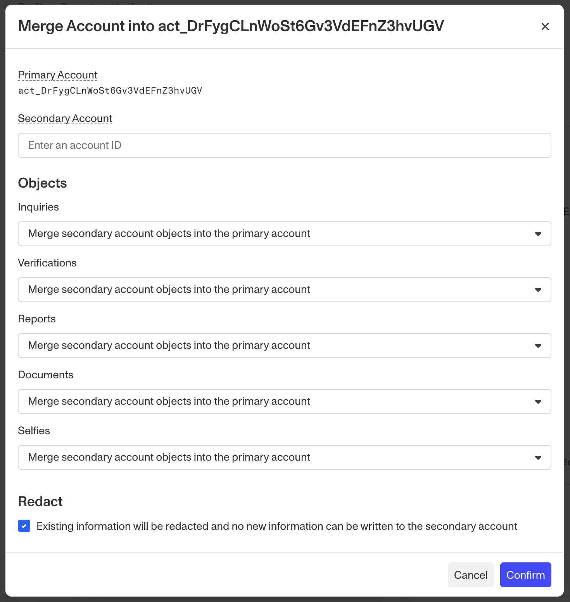
Task: Click the Secondary Account dotted-underline label
Action: pyautogui.click(x=64, y=118)
